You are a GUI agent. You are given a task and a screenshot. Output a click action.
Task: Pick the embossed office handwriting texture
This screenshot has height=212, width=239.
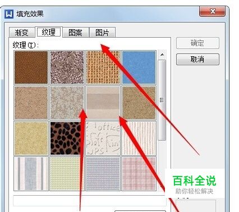pyautogui.click(x=103, y=138)
